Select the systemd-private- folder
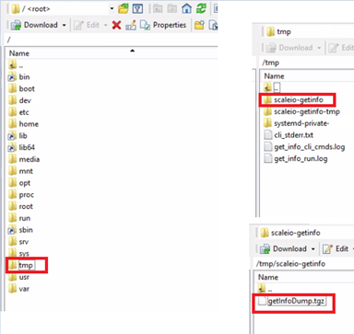 tap(296, 123)
